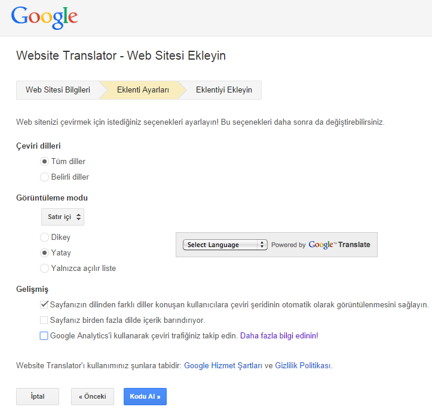Select the Tüm diller radio button

(44, 161)
